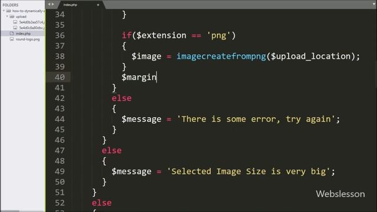The width and height of the screenshot is (377, 212).
Task: Go to previous tab with left arrow
Action: coord(49,4)
